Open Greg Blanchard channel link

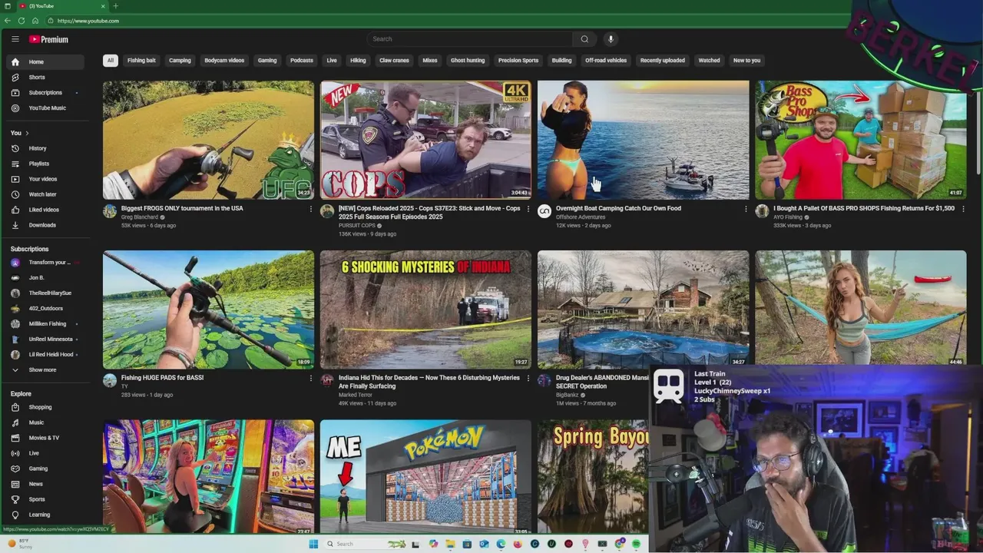coord(140,217)
